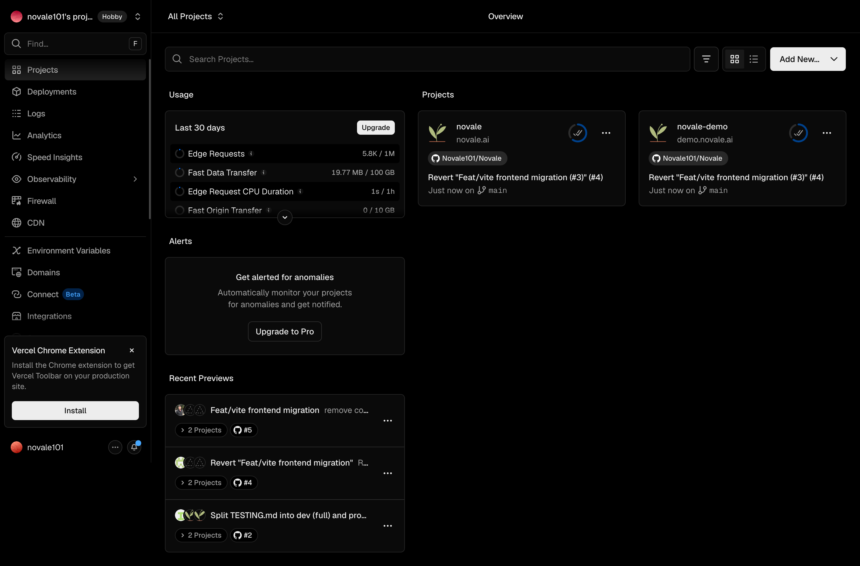Expand 2 Projects under Feat/vite frontend migration
The width and height of the screenshot is (860, 566).
point(201,430)
